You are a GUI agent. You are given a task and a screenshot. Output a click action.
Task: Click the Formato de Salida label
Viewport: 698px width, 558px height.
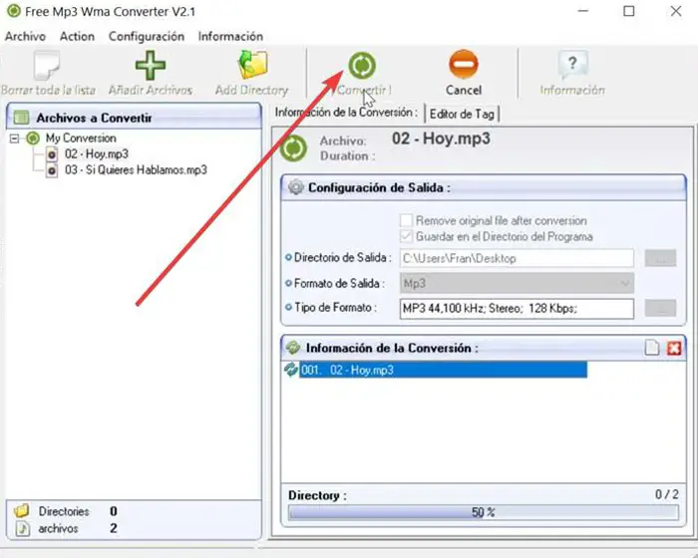(339, 283)
